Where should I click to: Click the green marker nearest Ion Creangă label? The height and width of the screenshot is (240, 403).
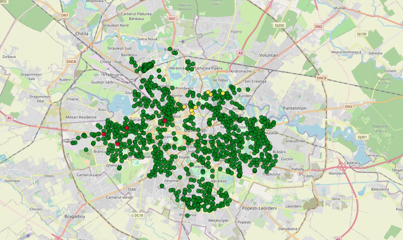click(x=248, y=89)
